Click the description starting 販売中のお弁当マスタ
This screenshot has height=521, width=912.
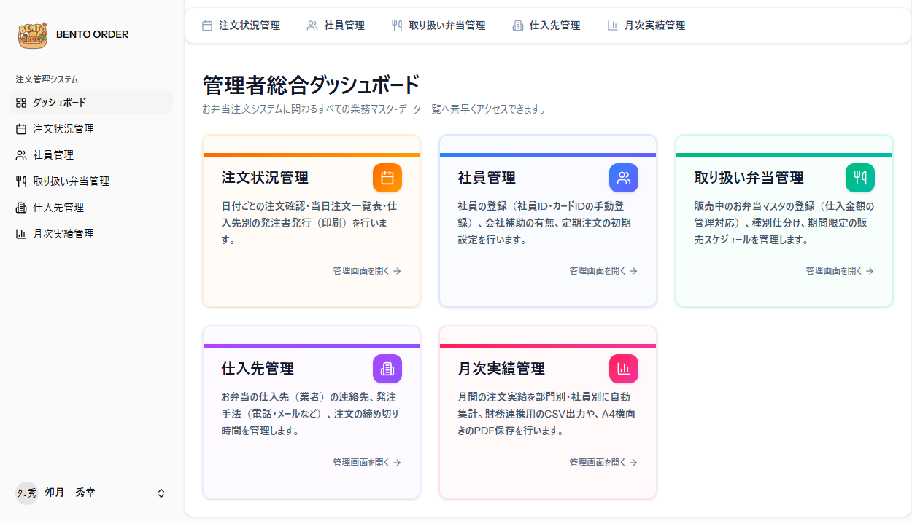pyautogui.click(x=784, y=223)
